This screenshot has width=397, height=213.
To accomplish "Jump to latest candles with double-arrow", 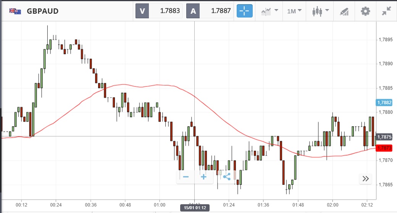I will click(365, 179).
